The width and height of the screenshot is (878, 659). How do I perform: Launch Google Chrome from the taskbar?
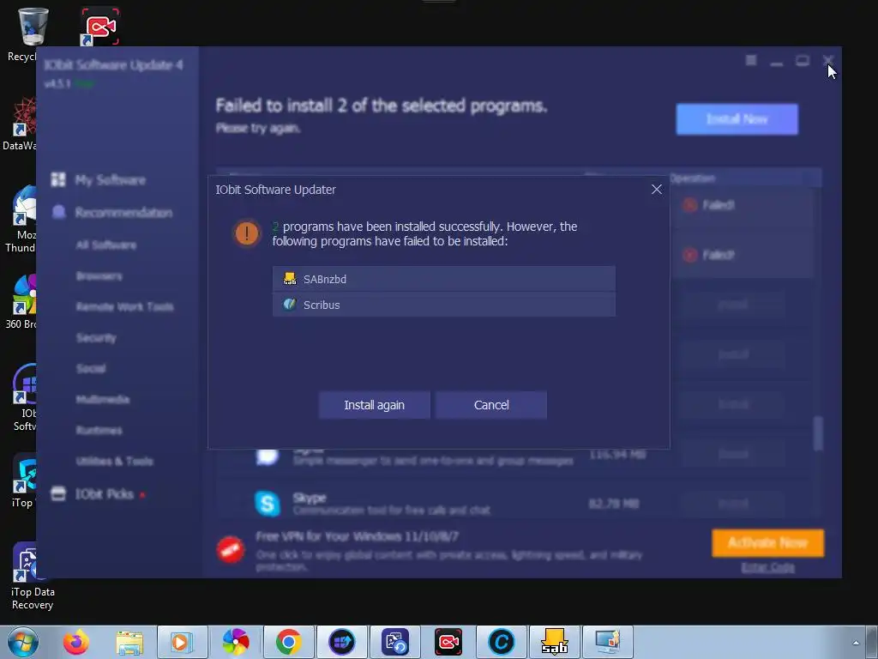(288, 642)
